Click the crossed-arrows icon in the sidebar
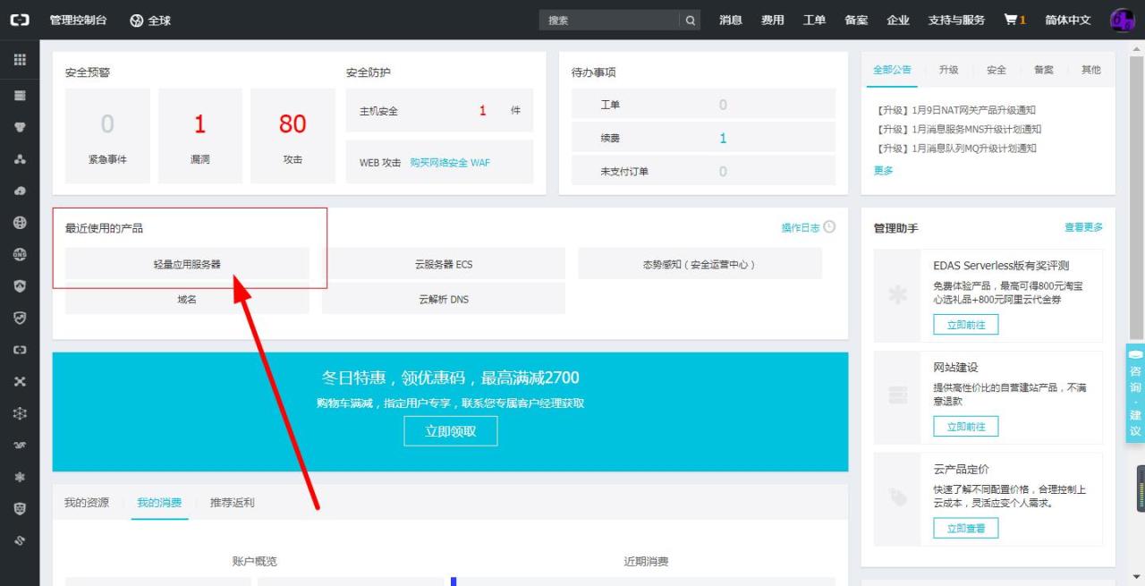Screen dimensions: 1145x586 [x=20, y=381]
